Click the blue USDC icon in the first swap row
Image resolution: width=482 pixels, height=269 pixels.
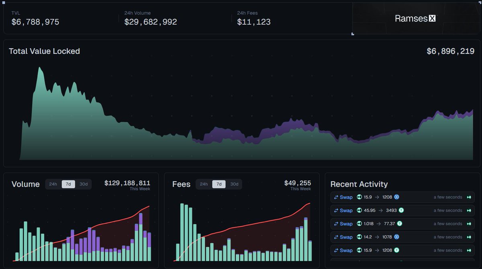[x=396, y=197]
